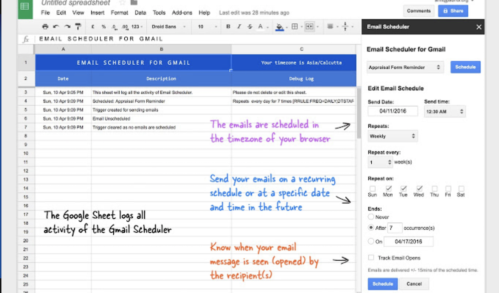This screenshot has height=293, width=499.
Task: Open the Format menu
Action: click(x=119, y=12)
